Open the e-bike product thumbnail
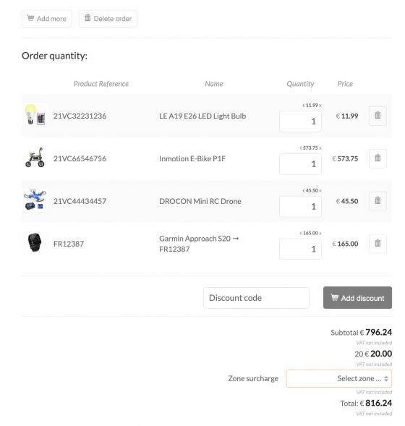 (x=35, y=158)
